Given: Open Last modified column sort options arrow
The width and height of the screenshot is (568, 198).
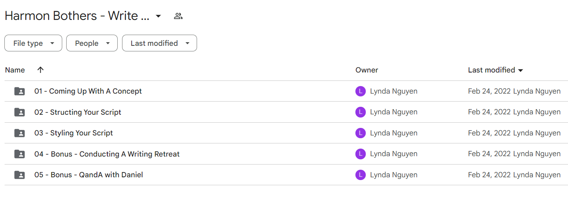Looking at the screenshot, I should click(x=520, y=71).
